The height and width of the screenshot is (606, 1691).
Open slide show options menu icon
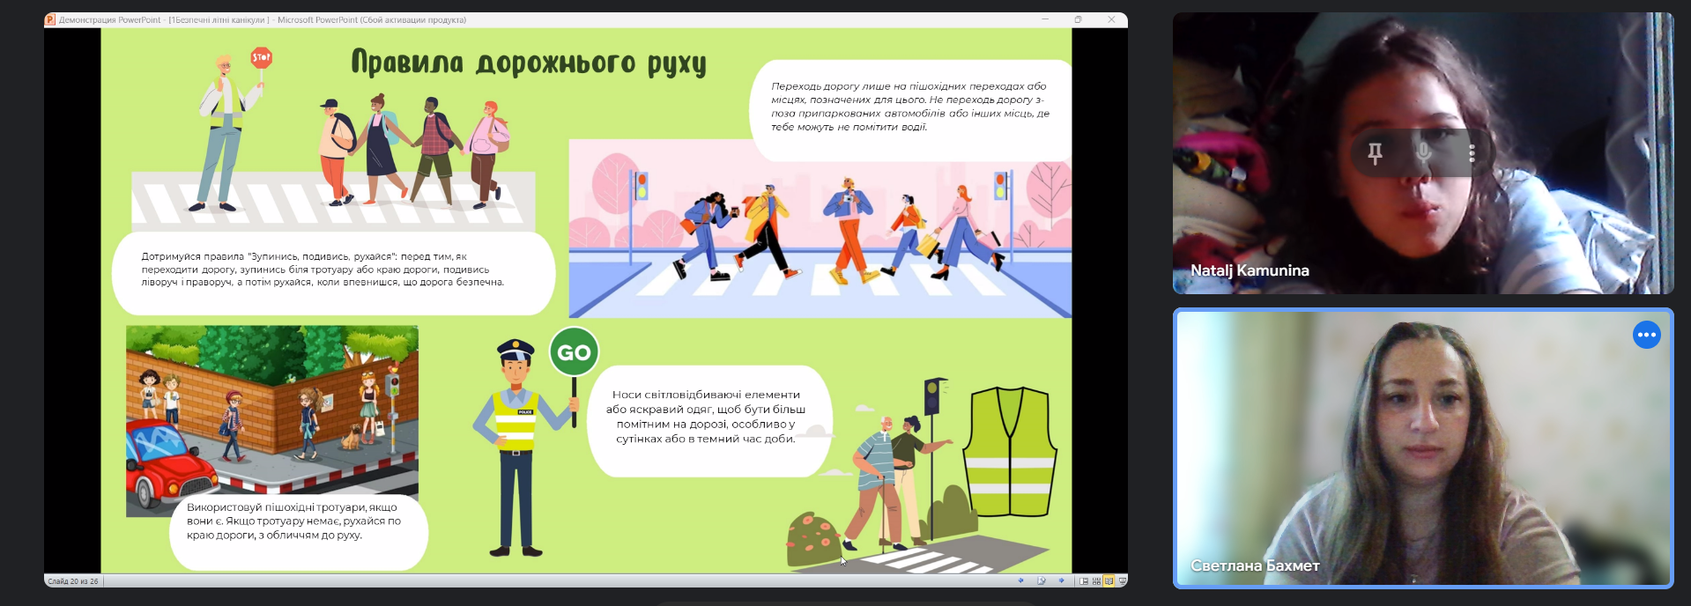coord(1042,580)
